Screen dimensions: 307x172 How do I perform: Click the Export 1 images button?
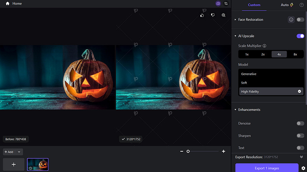(x=267, y=168)
